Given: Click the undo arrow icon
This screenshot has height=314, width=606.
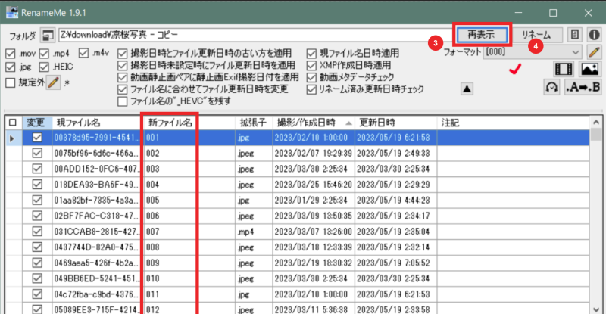Looking at the screenshot, I should (x=551, y=87).
